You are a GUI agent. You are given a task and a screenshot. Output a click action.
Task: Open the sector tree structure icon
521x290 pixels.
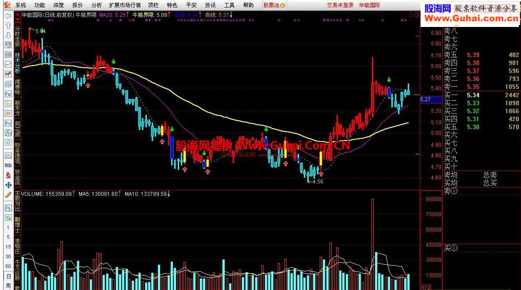tap(8, 103)
